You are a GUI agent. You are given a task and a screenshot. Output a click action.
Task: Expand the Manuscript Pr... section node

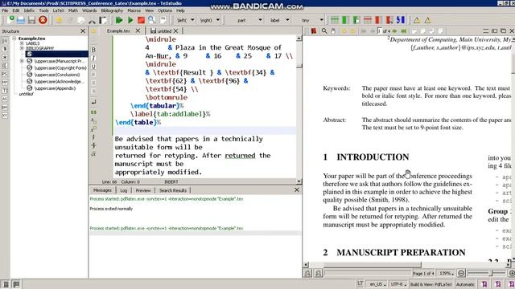click(22, 61)
